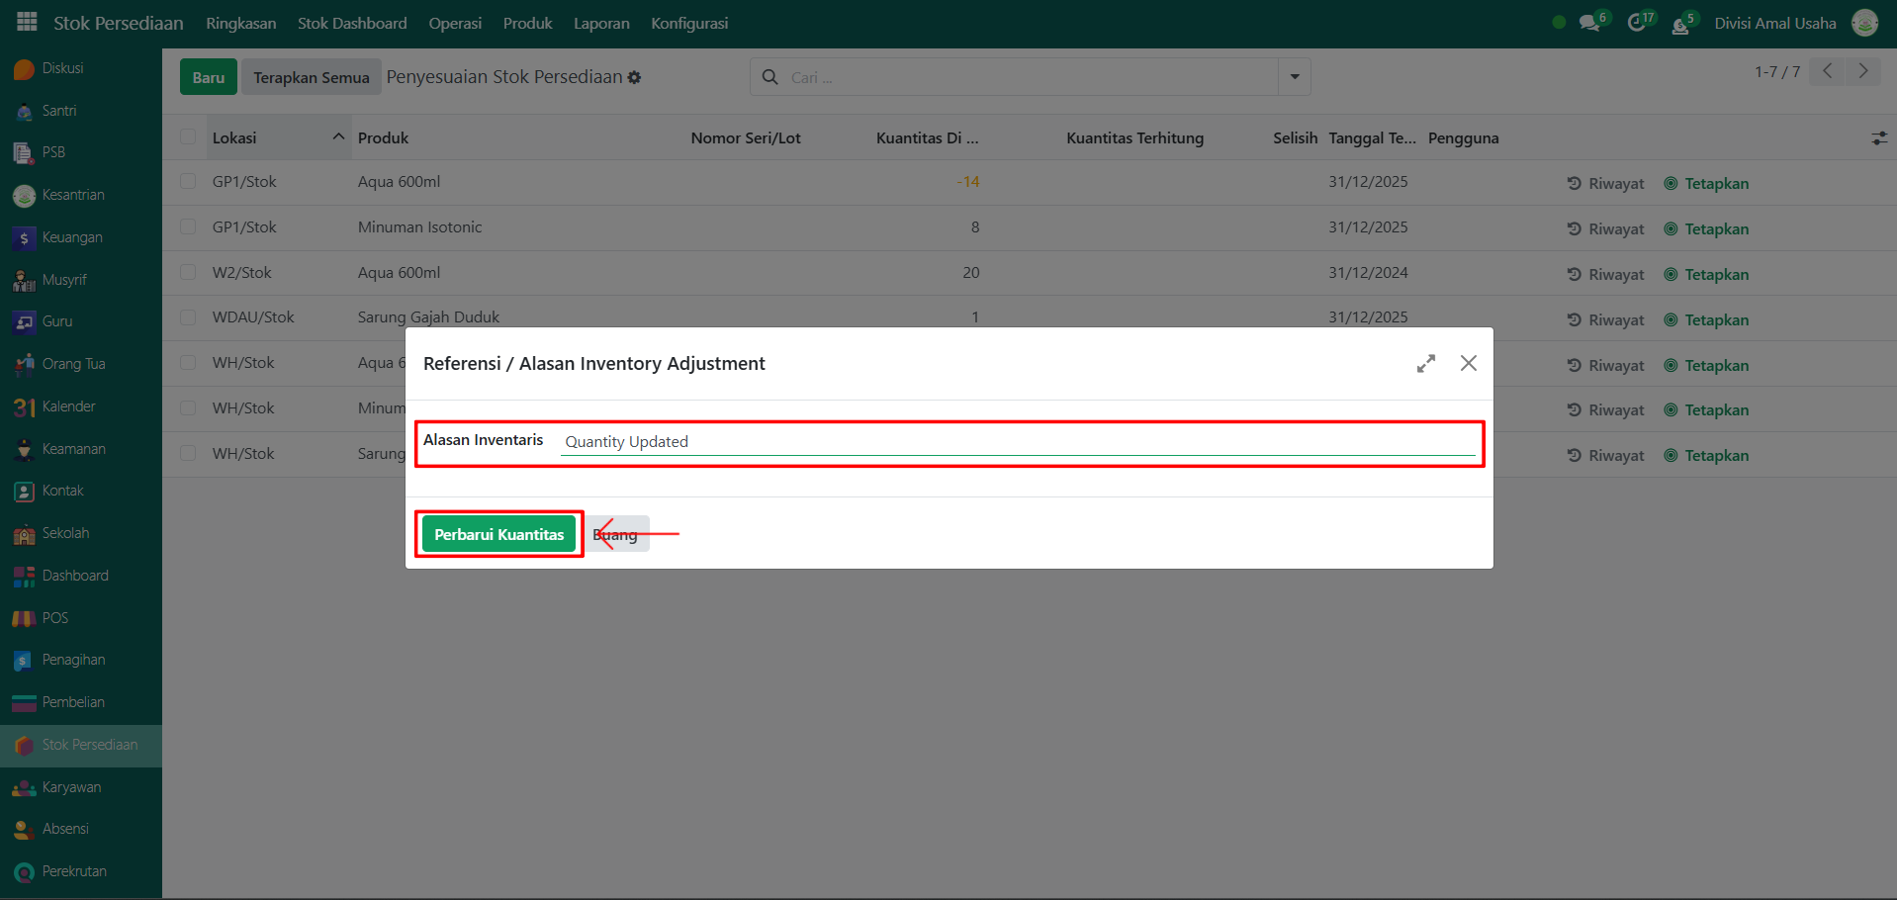Expand the dialog to full screen
Screen dimensions: 1897x900
coord(1425,364)
